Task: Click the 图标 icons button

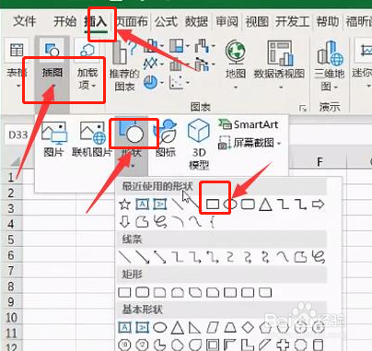Action: click(166, 139)
